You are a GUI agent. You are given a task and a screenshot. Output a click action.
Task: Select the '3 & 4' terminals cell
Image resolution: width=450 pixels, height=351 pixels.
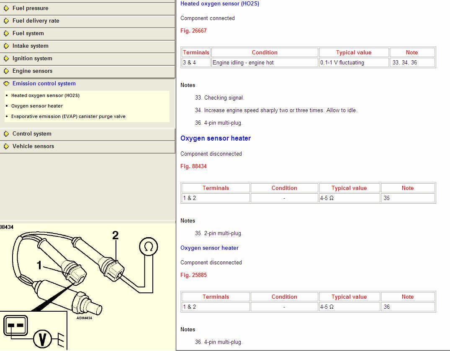point(196,62)
